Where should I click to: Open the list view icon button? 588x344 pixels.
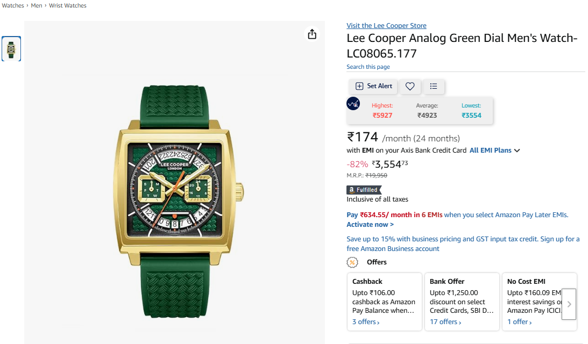click(434, 86)
